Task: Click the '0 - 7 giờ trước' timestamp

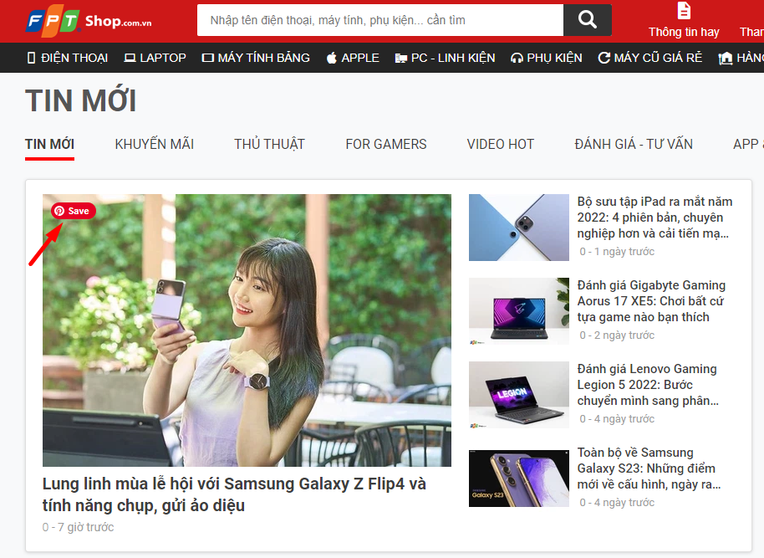Action: [x=78, y=527]
